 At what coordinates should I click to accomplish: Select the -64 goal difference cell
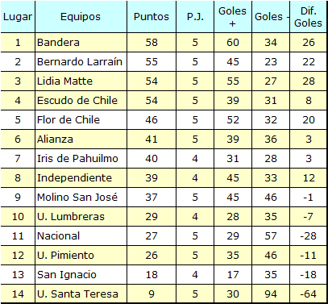click(x=308, y=294)
